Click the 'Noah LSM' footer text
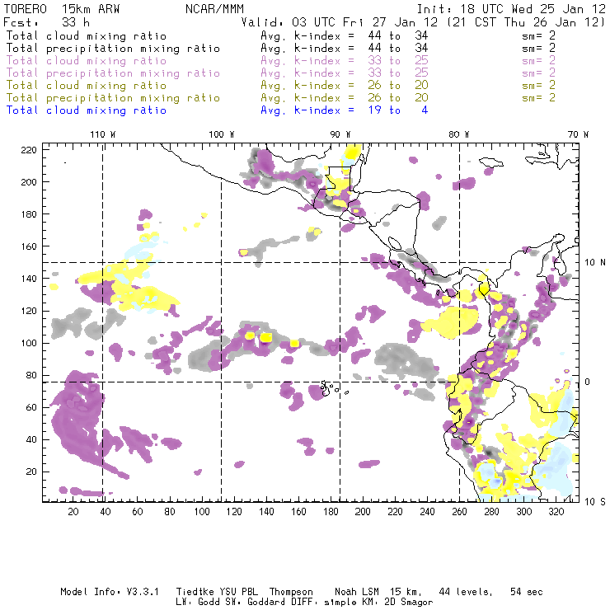 [357, 592]
